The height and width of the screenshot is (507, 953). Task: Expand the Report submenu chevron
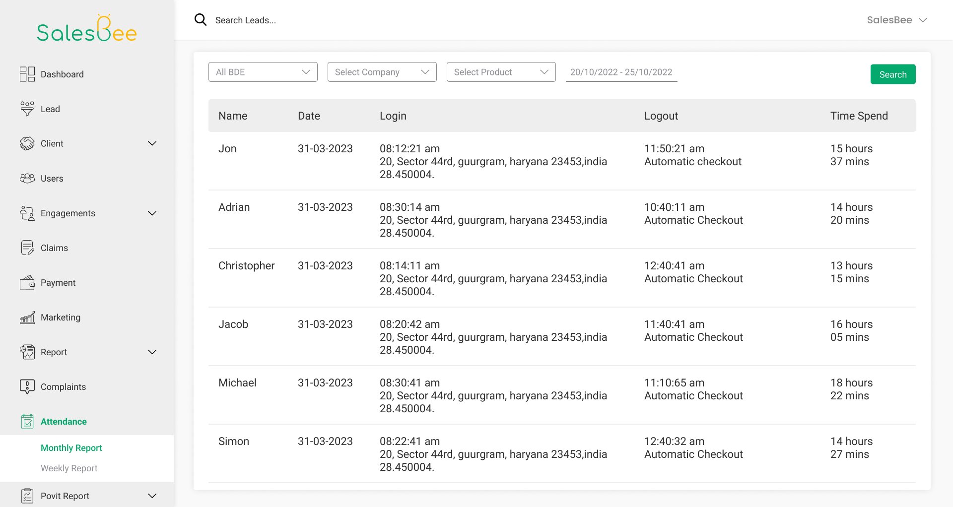(x=152, y=352)
